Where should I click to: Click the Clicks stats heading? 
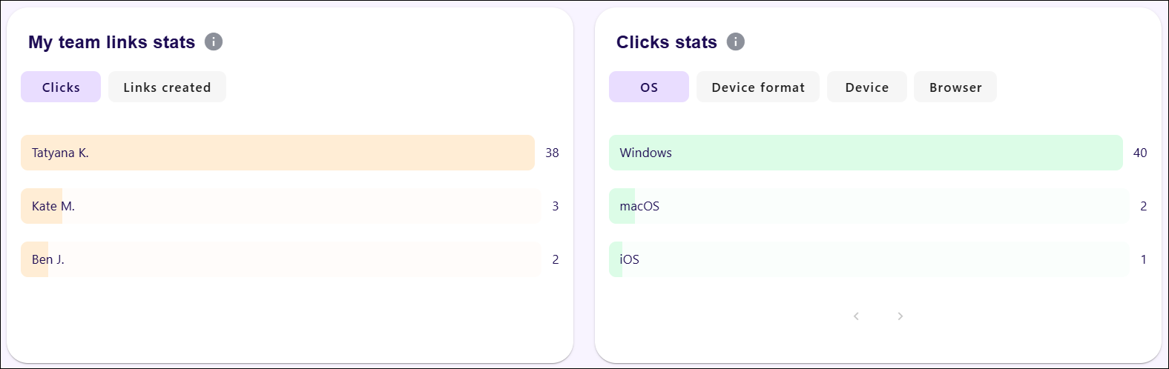(666, 42)
